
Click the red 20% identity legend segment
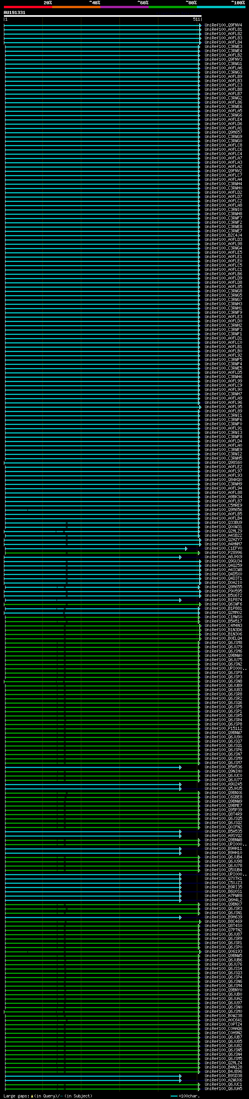point(28,7)
